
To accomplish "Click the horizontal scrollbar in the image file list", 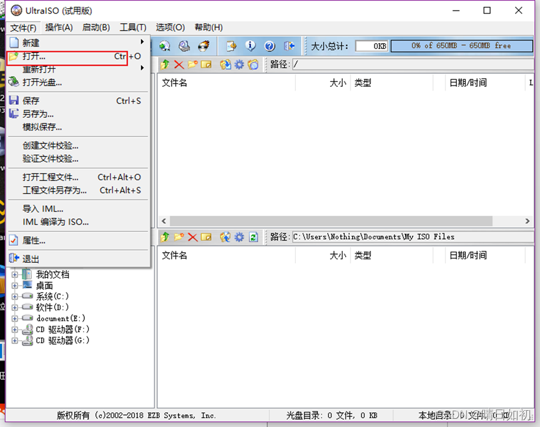I will (x=331, y=221).
